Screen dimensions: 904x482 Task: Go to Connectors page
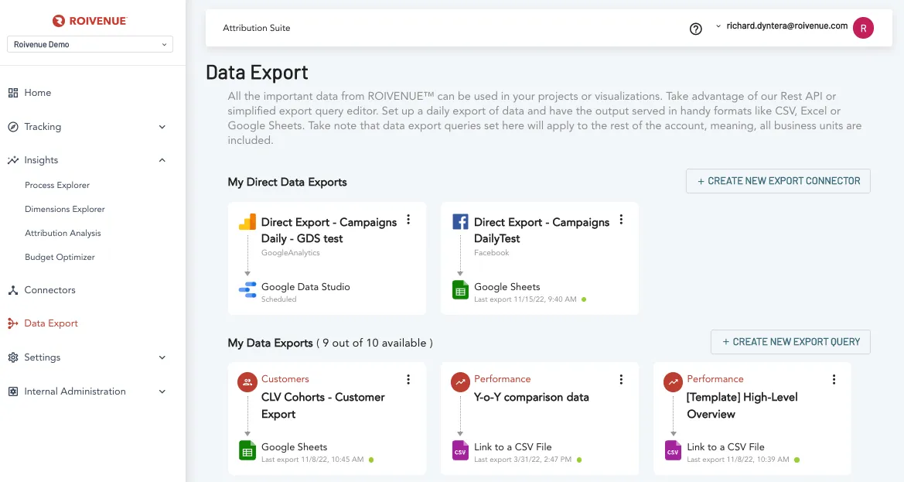(x=49, y=290)
